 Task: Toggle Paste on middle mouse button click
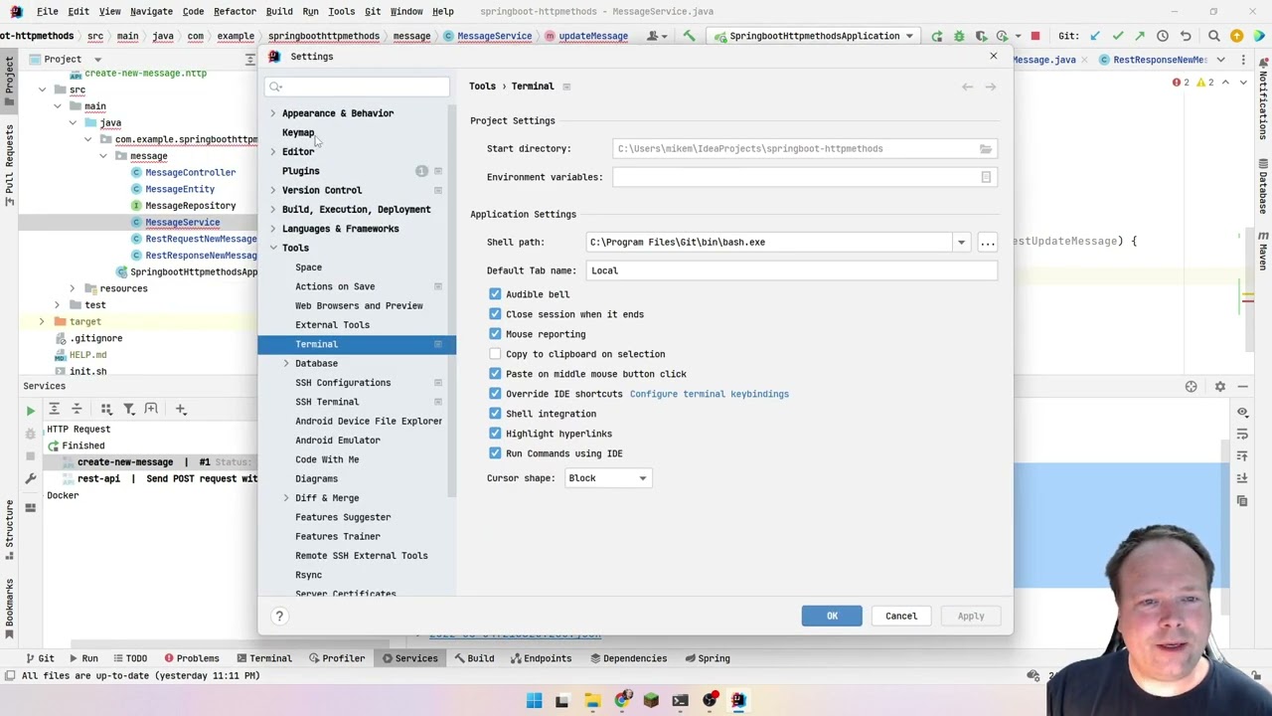pos(495,374)
